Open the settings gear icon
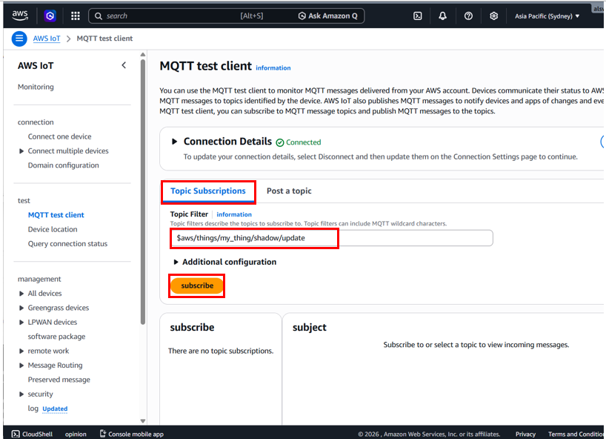Screen dimensions: 606x439 click(x=494, y=16)
